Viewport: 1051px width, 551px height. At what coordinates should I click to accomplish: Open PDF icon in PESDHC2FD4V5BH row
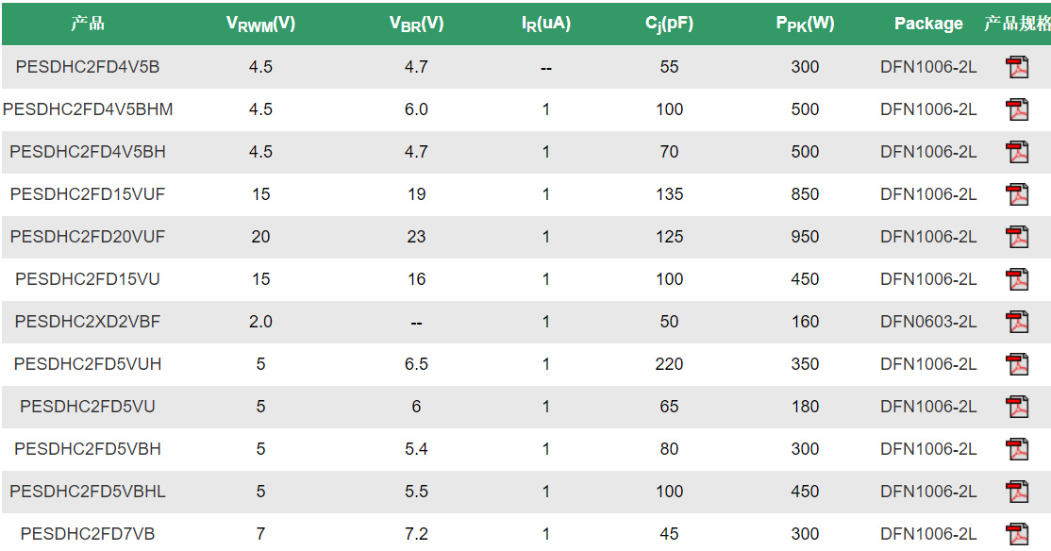[x=1017, y=152]
